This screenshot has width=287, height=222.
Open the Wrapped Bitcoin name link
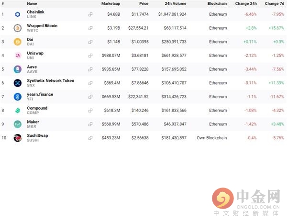(x=42, y=26)
